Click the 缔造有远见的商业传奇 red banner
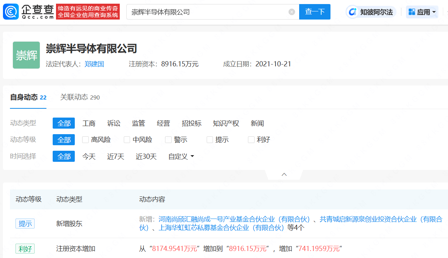This screenshot has width=448, height=258. click(x=88, y=12)
